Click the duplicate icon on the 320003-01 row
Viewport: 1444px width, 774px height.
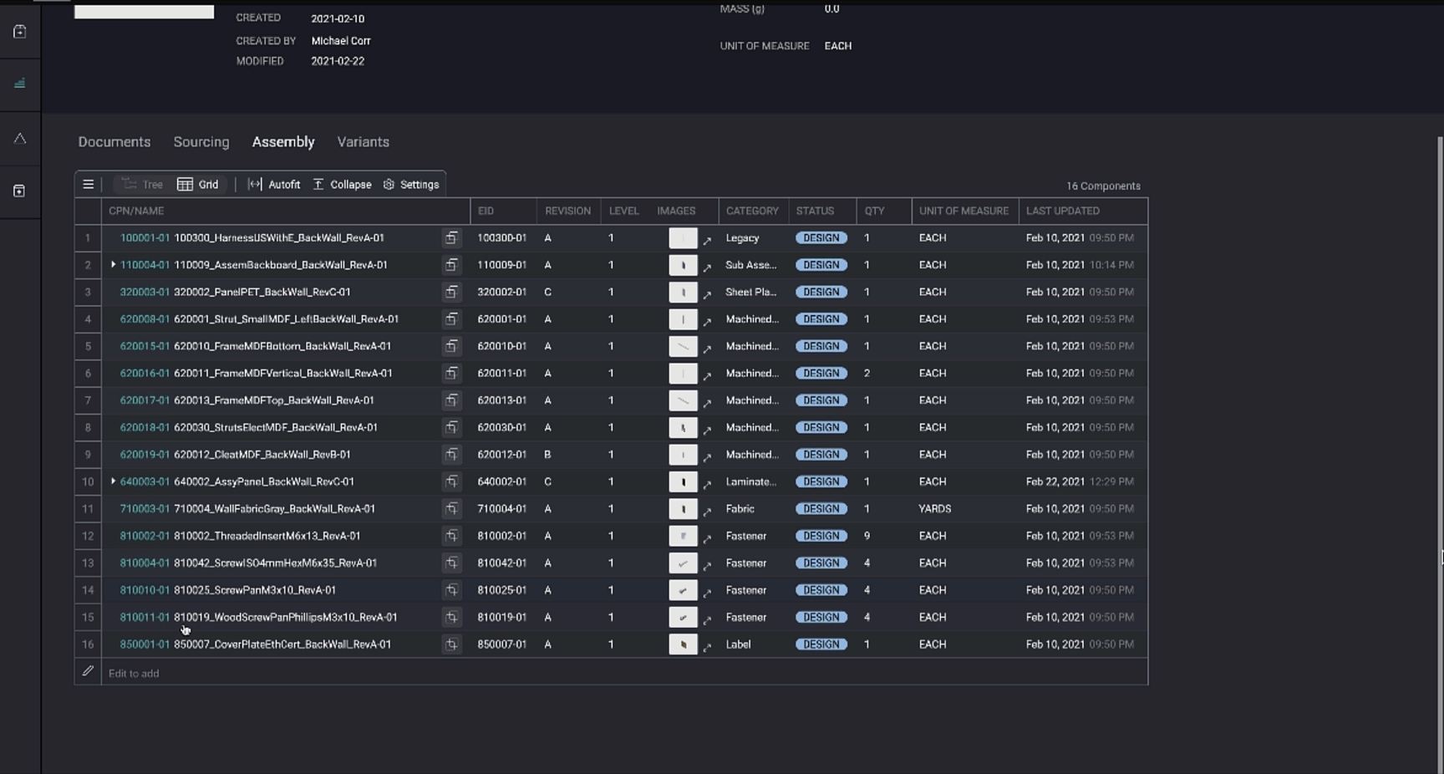coord(451,292)
